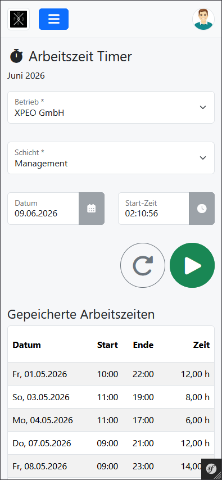Click end time 22:00 in first row
Viewport: 222px width, 480px height.
click(143, 374)
